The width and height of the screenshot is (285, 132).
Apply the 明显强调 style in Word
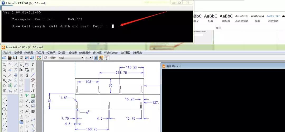tap(273, 18)
